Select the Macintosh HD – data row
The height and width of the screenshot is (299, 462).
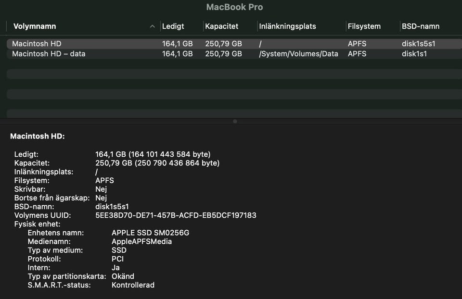[x=234, y=54]
